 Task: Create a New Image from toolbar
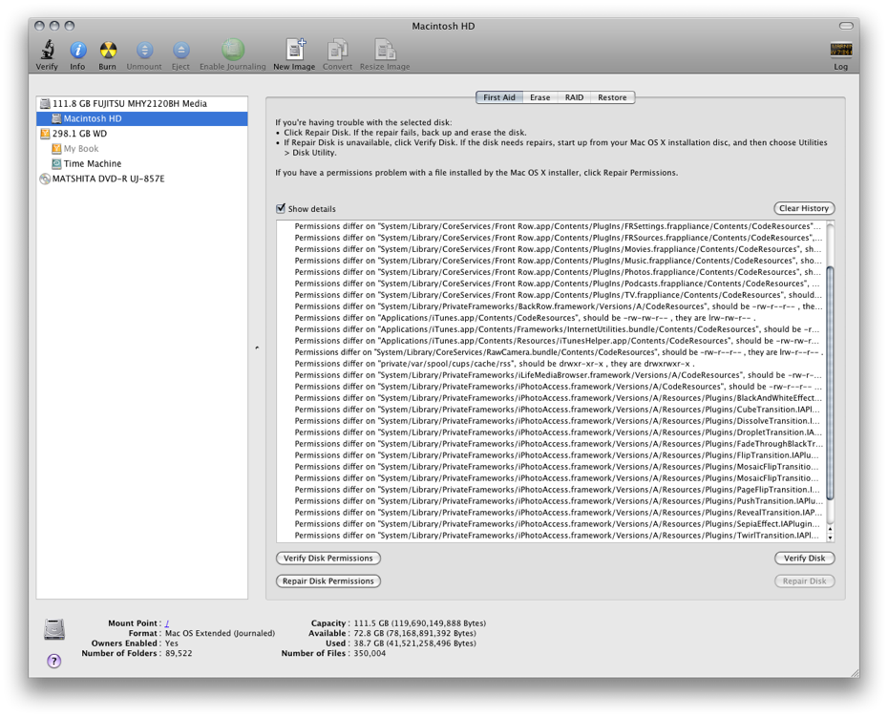[x=294, y=50]
